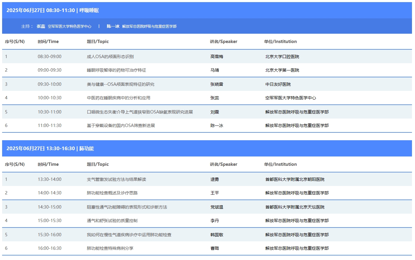Open topic 我如何在慢性气道疾病诊疗中运用肺功能检查

coord(129,235)
